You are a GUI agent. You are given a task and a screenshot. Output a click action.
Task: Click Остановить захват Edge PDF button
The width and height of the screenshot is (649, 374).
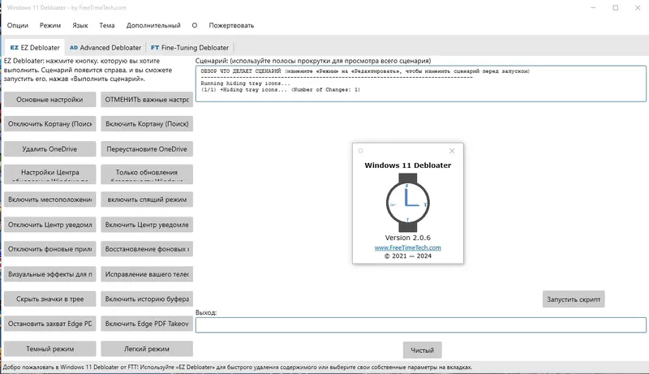coord(49,324)
